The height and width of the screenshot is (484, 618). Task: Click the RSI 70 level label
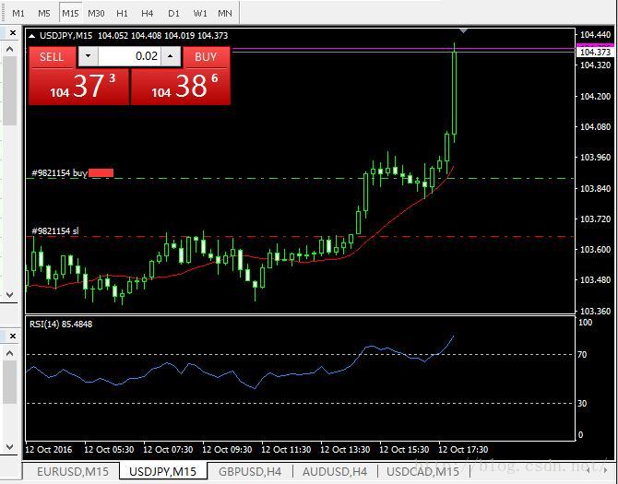click(582, 354)
